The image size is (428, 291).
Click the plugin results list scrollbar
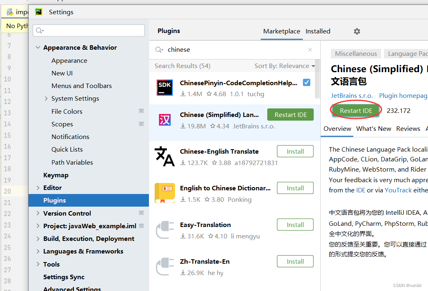click(x=317, y=79)
